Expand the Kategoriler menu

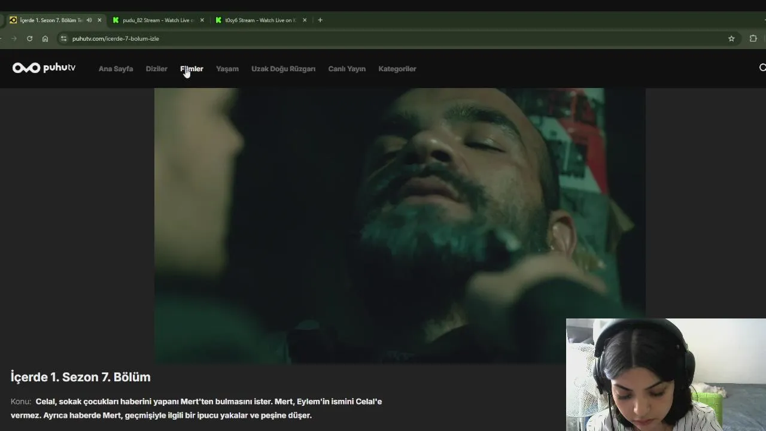(397, 69)
